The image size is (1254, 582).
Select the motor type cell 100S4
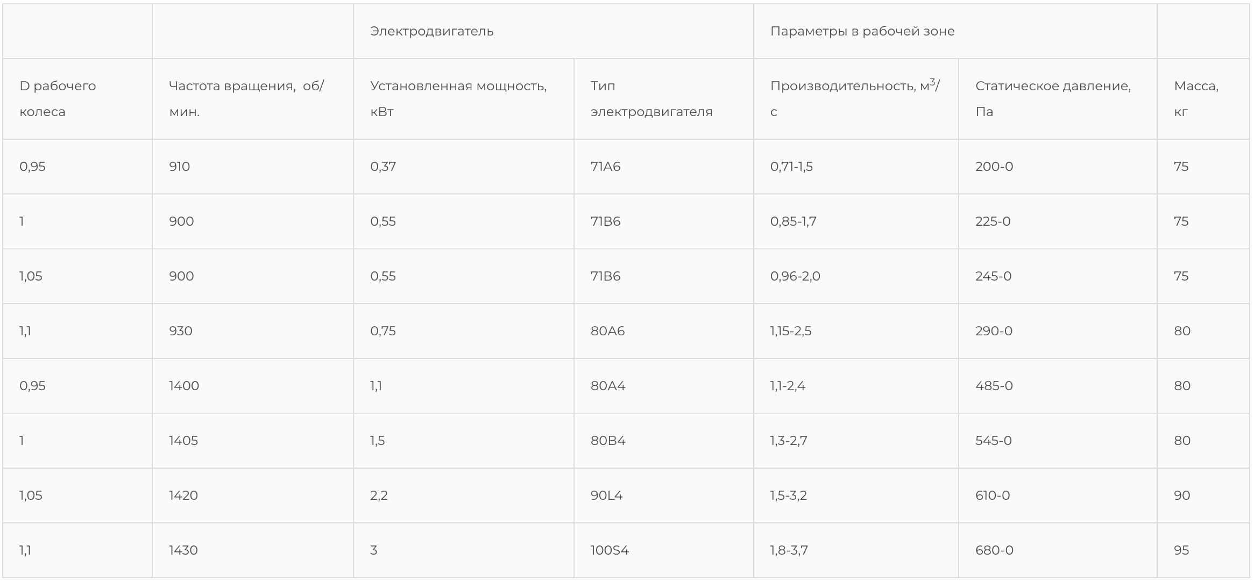point(610,550)
